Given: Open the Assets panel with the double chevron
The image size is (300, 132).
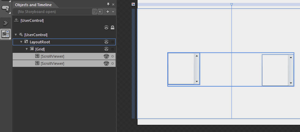Looking at the screenshot, I should 5,23.
